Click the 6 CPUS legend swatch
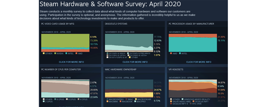The width and height of the screenshot is (267, 107). (67, 99)
